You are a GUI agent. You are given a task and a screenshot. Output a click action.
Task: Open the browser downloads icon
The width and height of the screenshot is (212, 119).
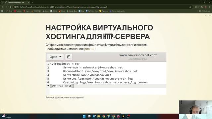click(x=201, y=7)
